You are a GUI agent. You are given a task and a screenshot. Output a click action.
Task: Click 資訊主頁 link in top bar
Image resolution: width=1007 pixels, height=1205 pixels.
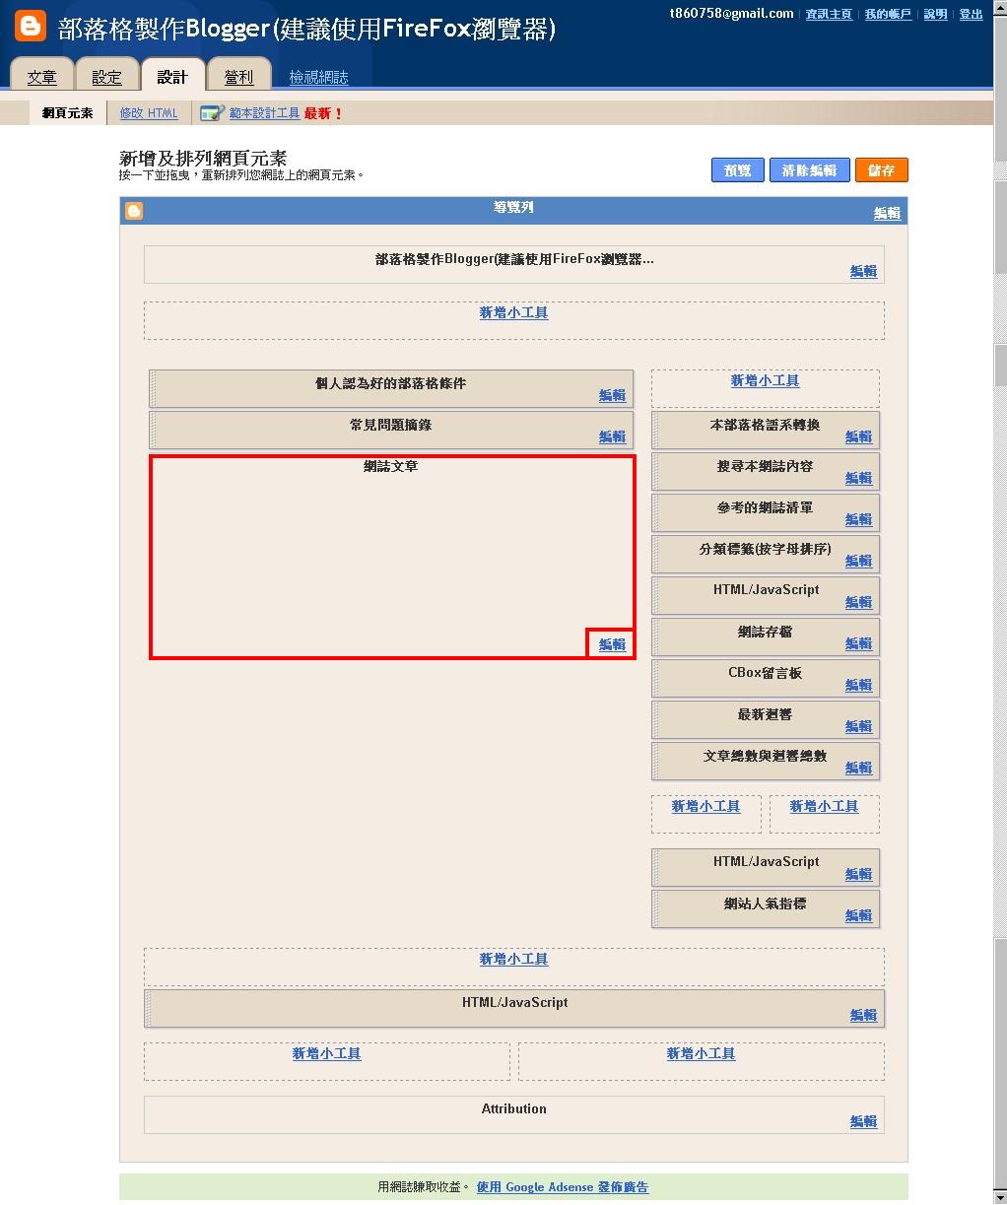pyautogui.click(x=829, y=14)
